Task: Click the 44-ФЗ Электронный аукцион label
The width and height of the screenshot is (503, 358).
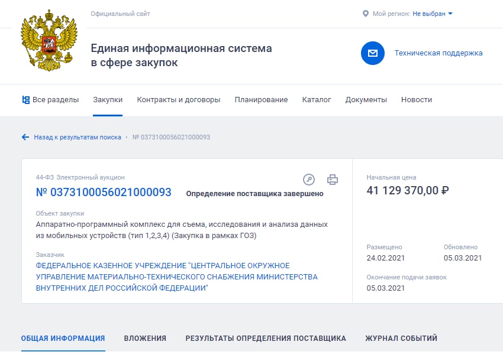Action: [80, 177]
